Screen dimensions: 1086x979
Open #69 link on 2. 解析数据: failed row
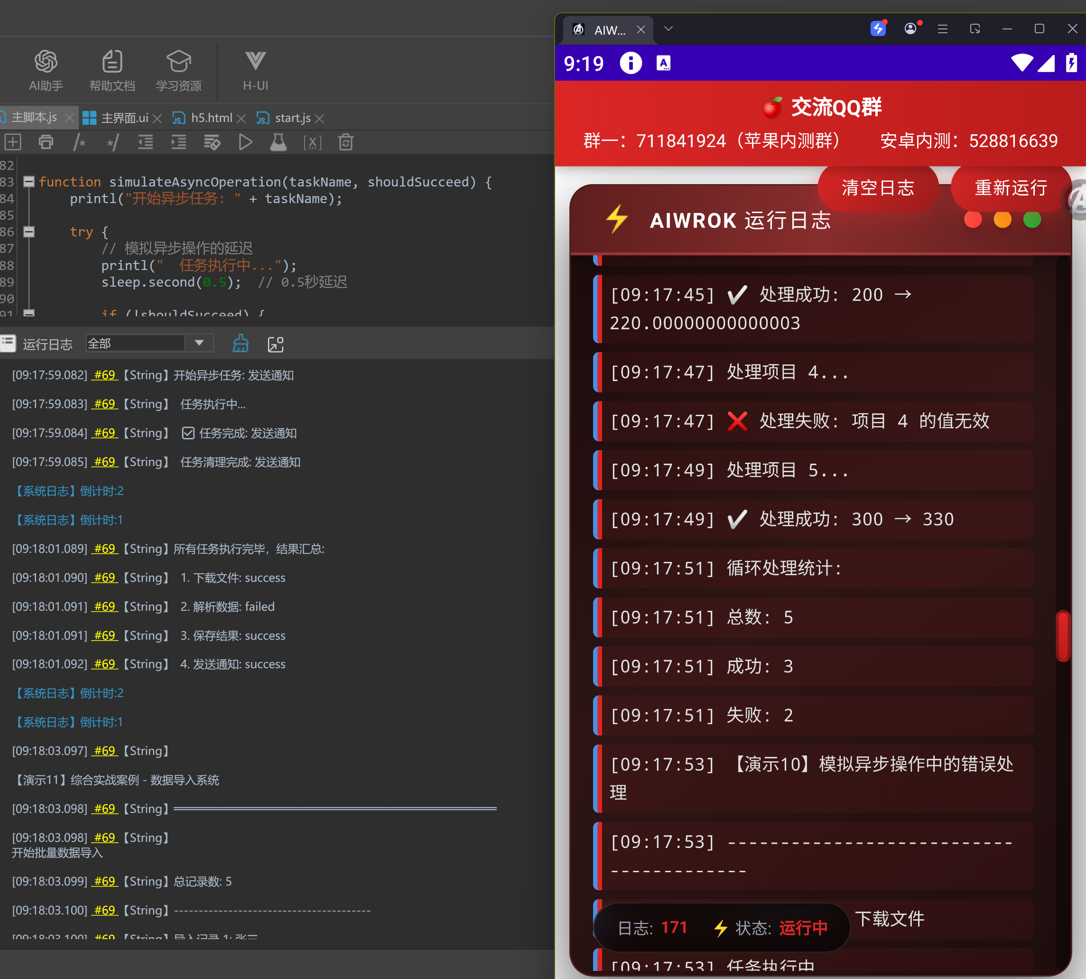pyautogui.click(x=105, y=606)
